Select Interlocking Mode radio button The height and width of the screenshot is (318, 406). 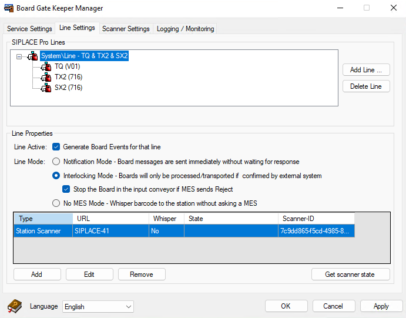pos(56,176)
